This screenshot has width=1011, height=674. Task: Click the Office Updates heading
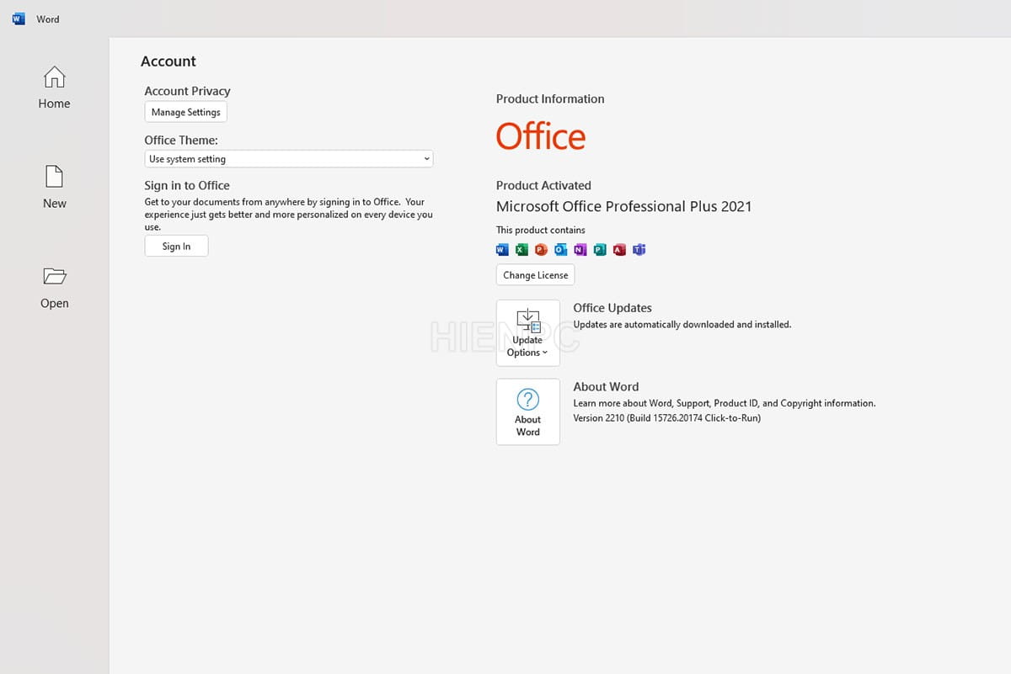pos(612,308)
